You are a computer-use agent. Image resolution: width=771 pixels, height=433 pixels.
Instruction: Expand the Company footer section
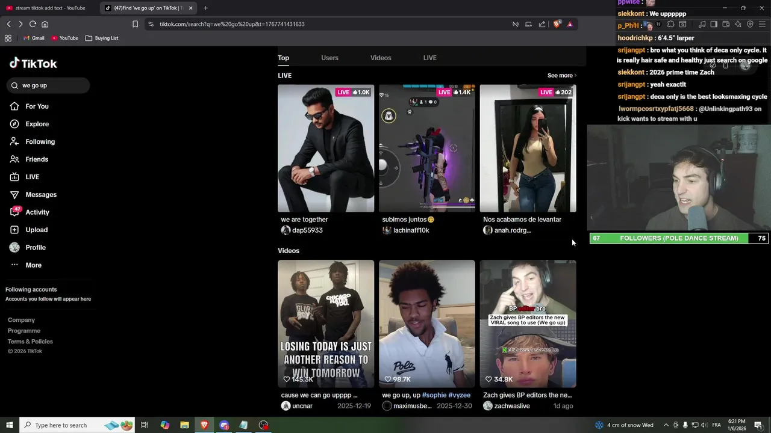(x=21, y=320)
